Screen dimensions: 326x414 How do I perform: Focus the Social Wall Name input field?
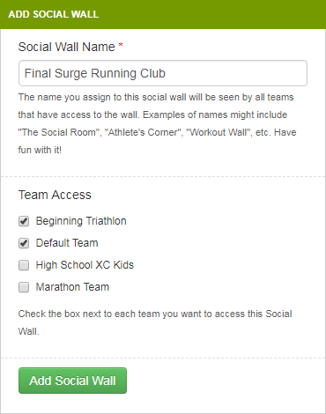163,73
